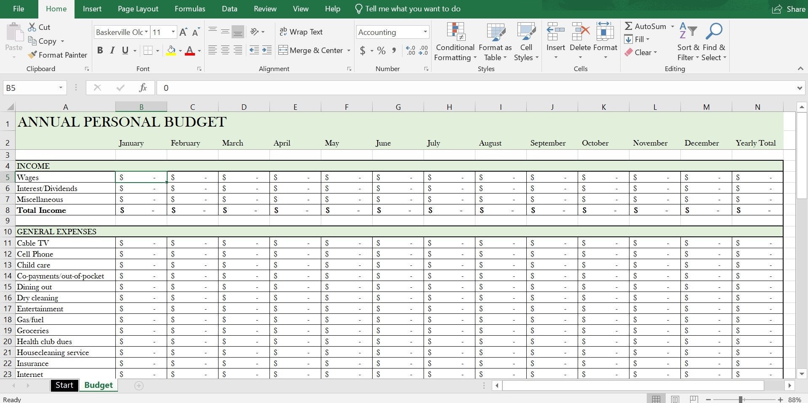Open the Wrap Text command
Screen dimensions: 808x403
click(301, 32)
